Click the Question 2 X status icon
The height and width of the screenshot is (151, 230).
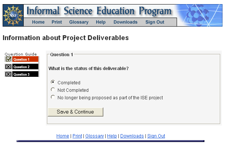coord(8,67)
